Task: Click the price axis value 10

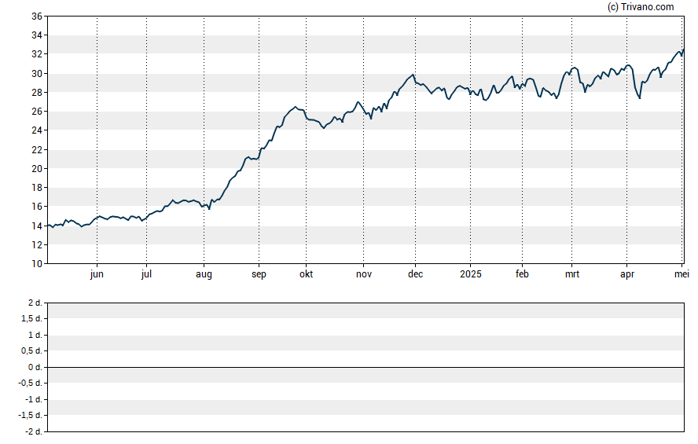Action: (x=36, y=264)
